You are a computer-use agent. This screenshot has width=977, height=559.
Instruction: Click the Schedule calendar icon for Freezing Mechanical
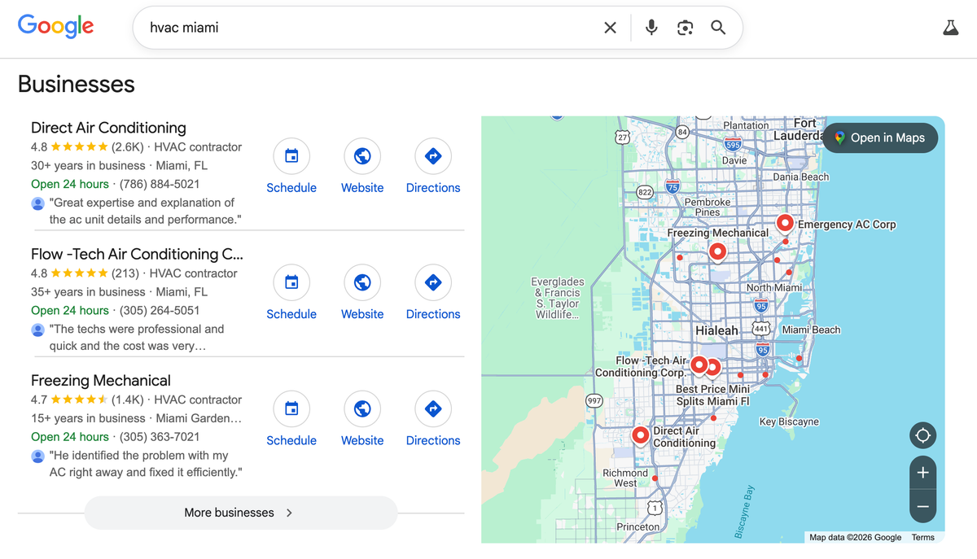tap(291, 408)
